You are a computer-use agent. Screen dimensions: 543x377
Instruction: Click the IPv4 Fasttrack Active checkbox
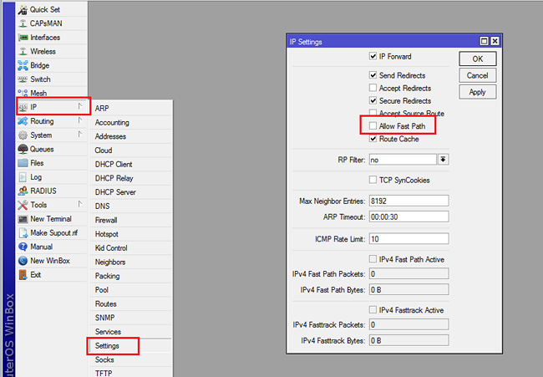click(x=373, y=309)
